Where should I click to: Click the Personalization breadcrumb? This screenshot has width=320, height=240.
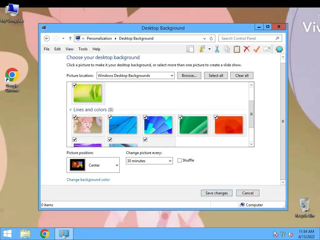point(99,38)
